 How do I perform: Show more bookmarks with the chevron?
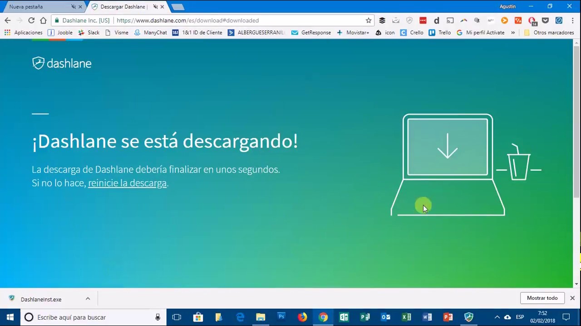pos(513,33)
